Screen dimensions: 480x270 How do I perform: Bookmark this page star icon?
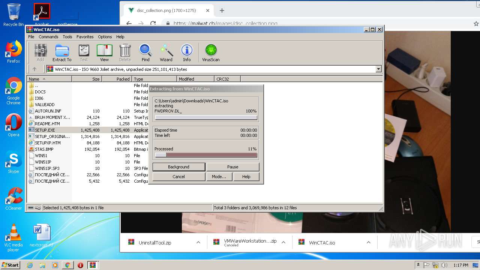pyautogui.click(x=476, y=23)
